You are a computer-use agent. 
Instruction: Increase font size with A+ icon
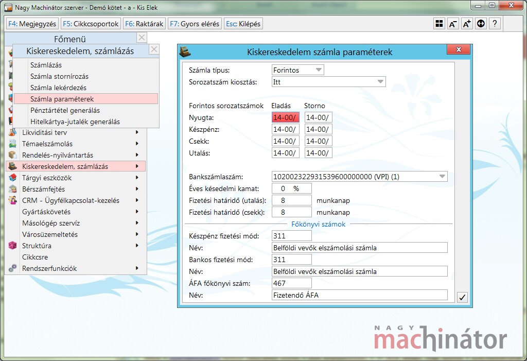tap(467, 24)
